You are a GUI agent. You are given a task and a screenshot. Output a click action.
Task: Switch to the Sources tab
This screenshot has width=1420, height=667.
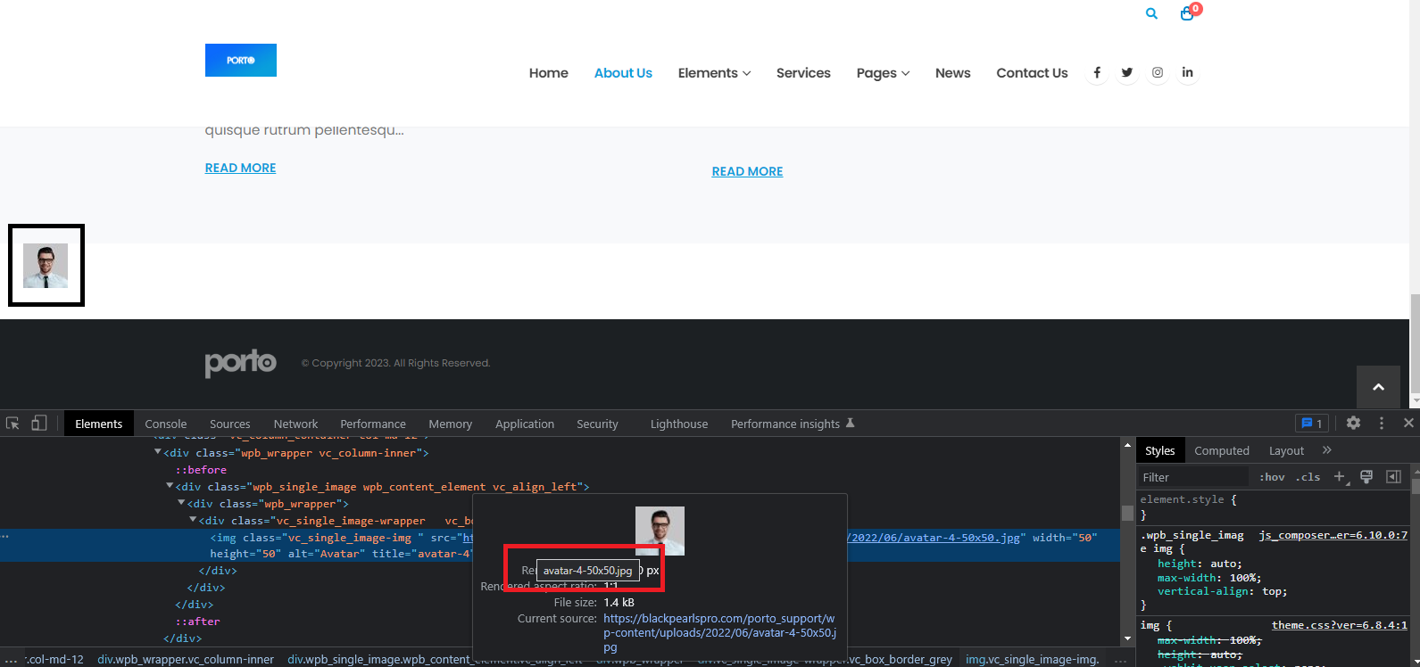point(230,424)
